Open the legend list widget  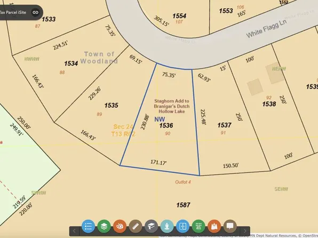pyautogui.click(x=88, y=226)
